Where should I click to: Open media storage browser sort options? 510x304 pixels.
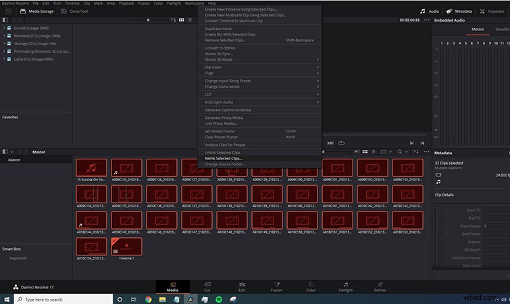(174, 20)
